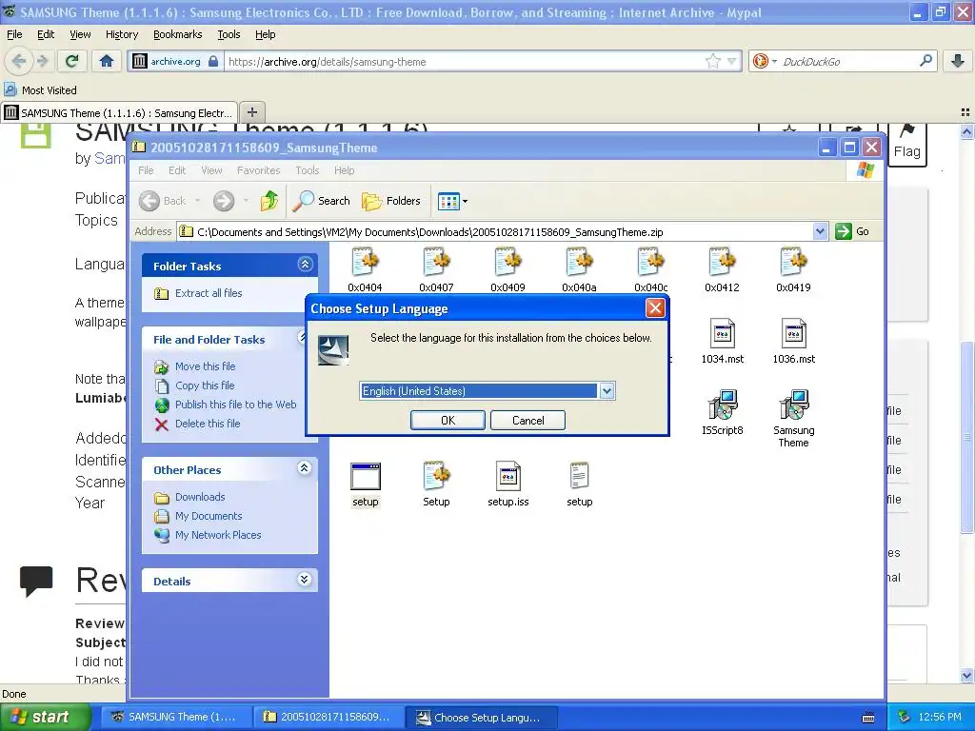Select the setup text document icon

(579, 484)
